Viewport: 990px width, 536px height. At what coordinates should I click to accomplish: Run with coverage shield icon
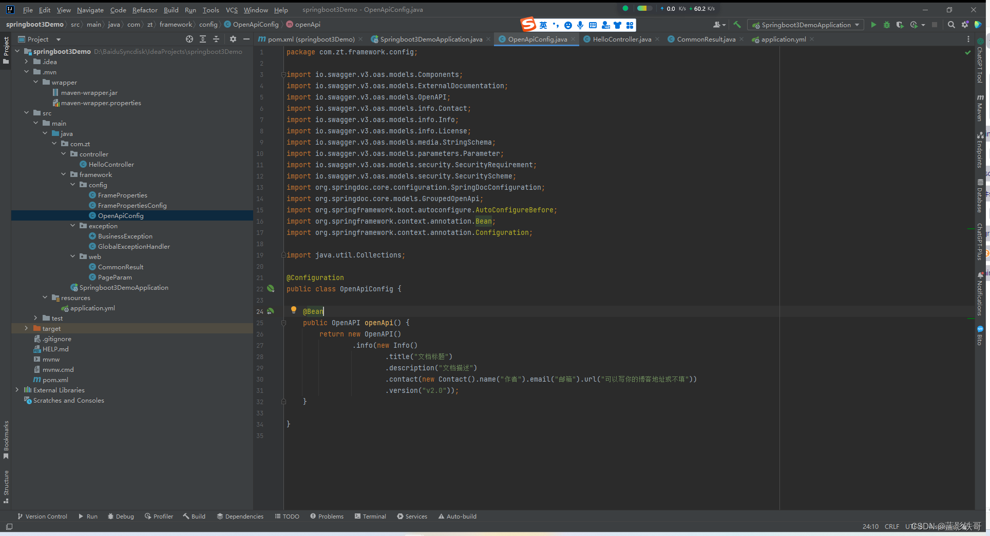click(900, 25)
